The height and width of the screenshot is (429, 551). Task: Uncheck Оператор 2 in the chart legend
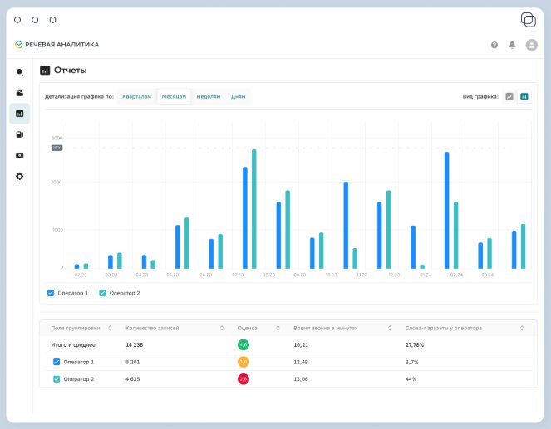click(x=102, y=293)
